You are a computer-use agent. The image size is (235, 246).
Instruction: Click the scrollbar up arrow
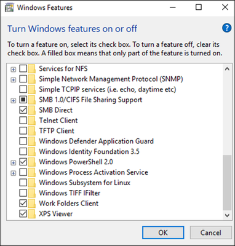(227, 69)
